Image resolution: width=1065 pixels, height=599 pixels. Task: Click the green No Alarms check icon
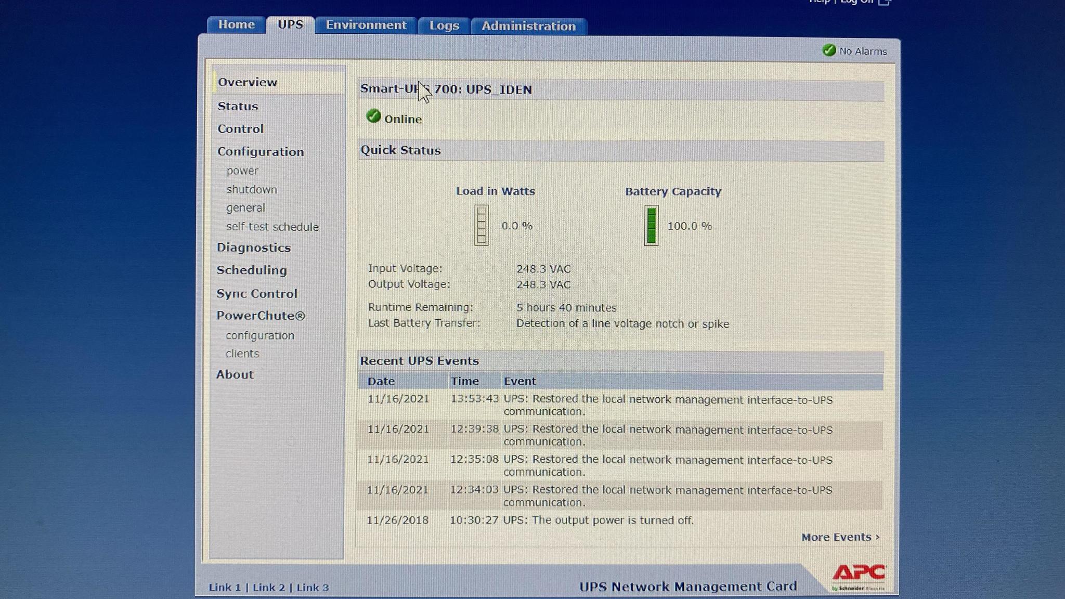click(829, 50)
